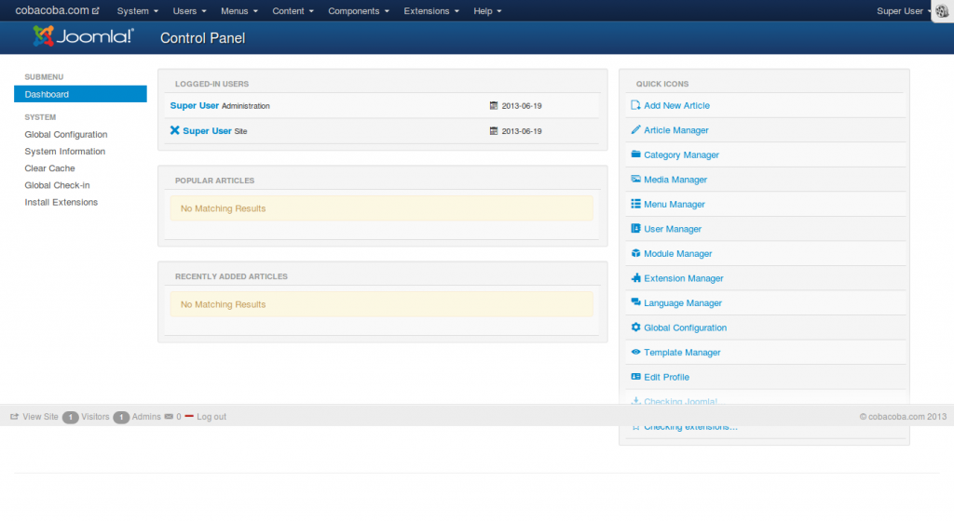Click the Template Manager eye icon
954x522 pixels.
(x=635, y=353)
